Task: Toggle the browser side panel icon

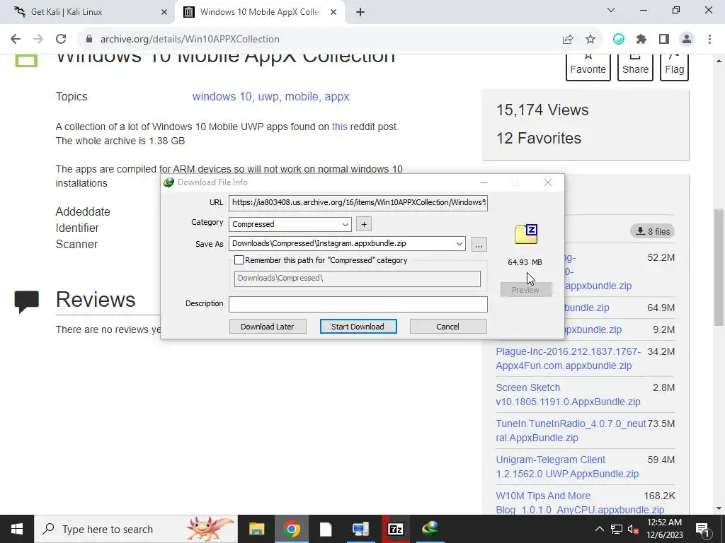Action: [664, 40]
